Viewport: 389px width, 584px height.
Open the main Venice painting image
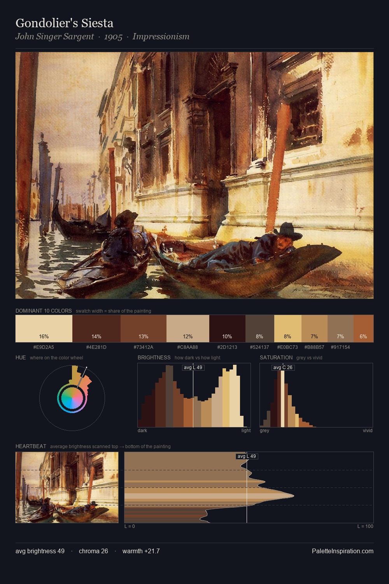tap(194, 176)
